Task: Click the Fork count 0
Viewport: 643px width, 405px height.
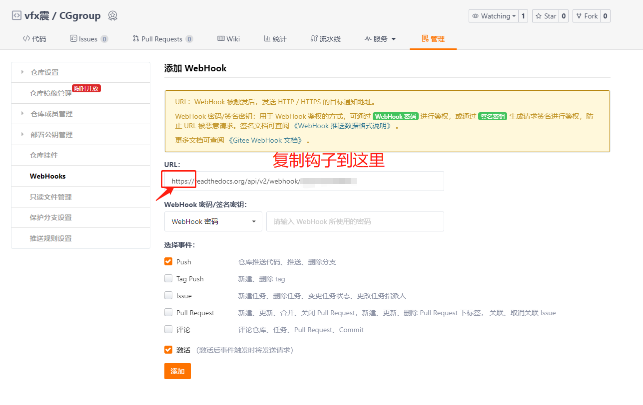Action: (x=605, y=16)
